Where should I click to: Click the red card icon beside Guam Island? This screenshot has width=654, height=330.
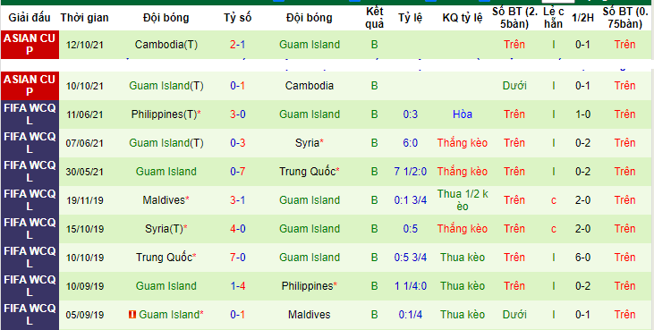point(132,315)
